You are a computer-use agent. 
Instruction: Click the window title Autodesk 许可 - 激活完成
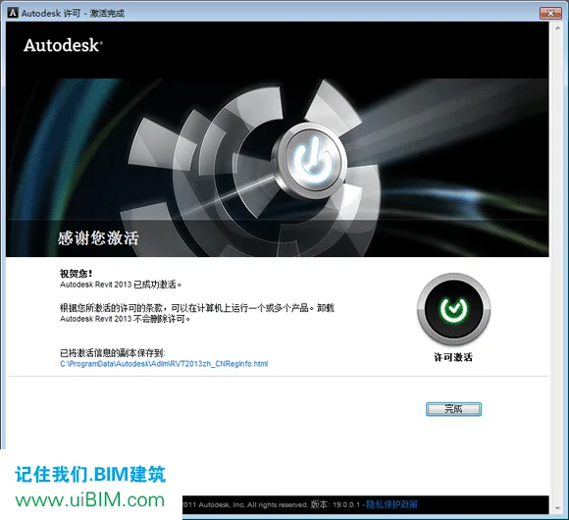click(73, 14)
